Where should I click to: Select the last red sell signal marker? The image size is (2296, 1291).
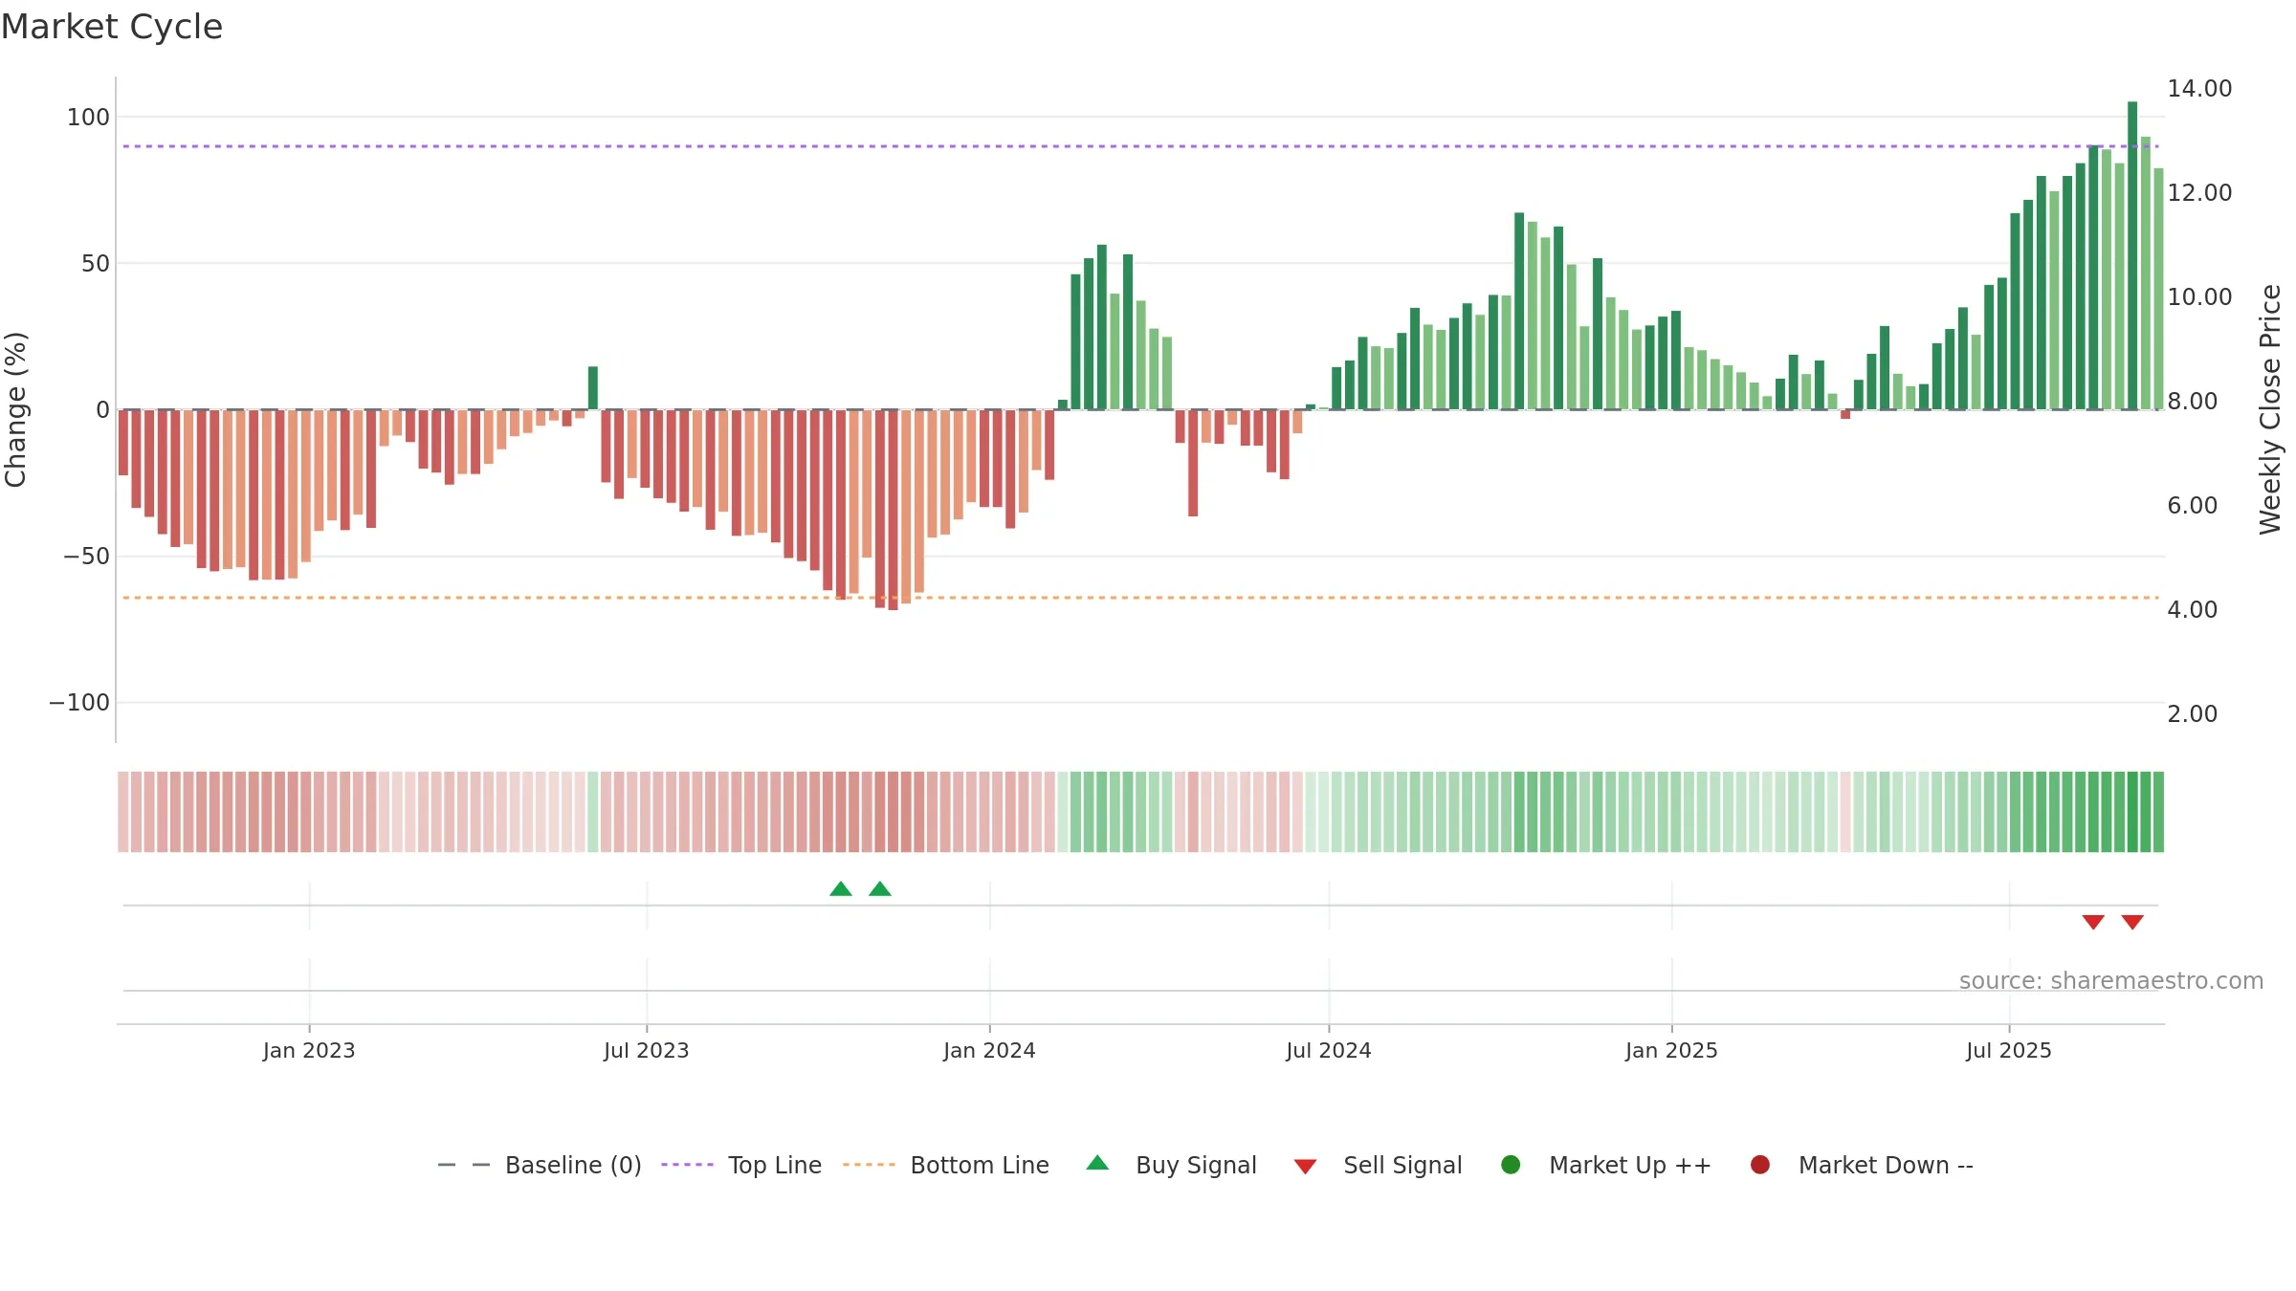pos(2132,922)
